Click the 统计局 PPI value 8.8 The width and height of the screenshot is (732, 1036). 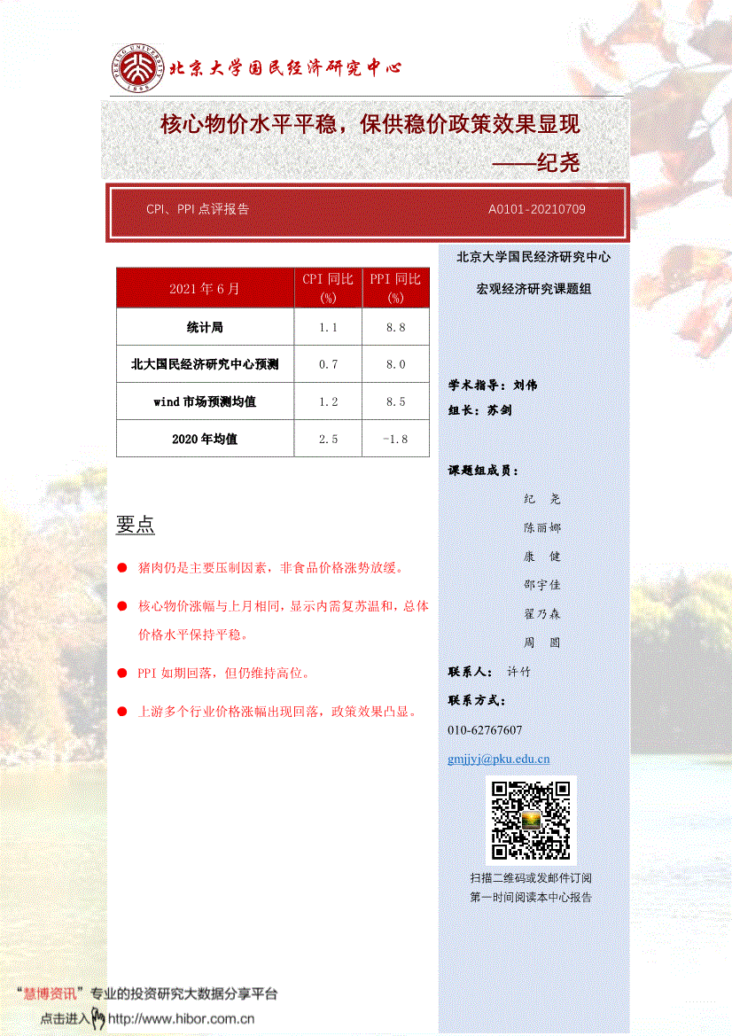point(396,327)
